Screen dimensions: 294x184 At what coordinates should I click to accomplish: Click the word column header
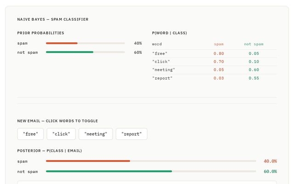[157, 44]
